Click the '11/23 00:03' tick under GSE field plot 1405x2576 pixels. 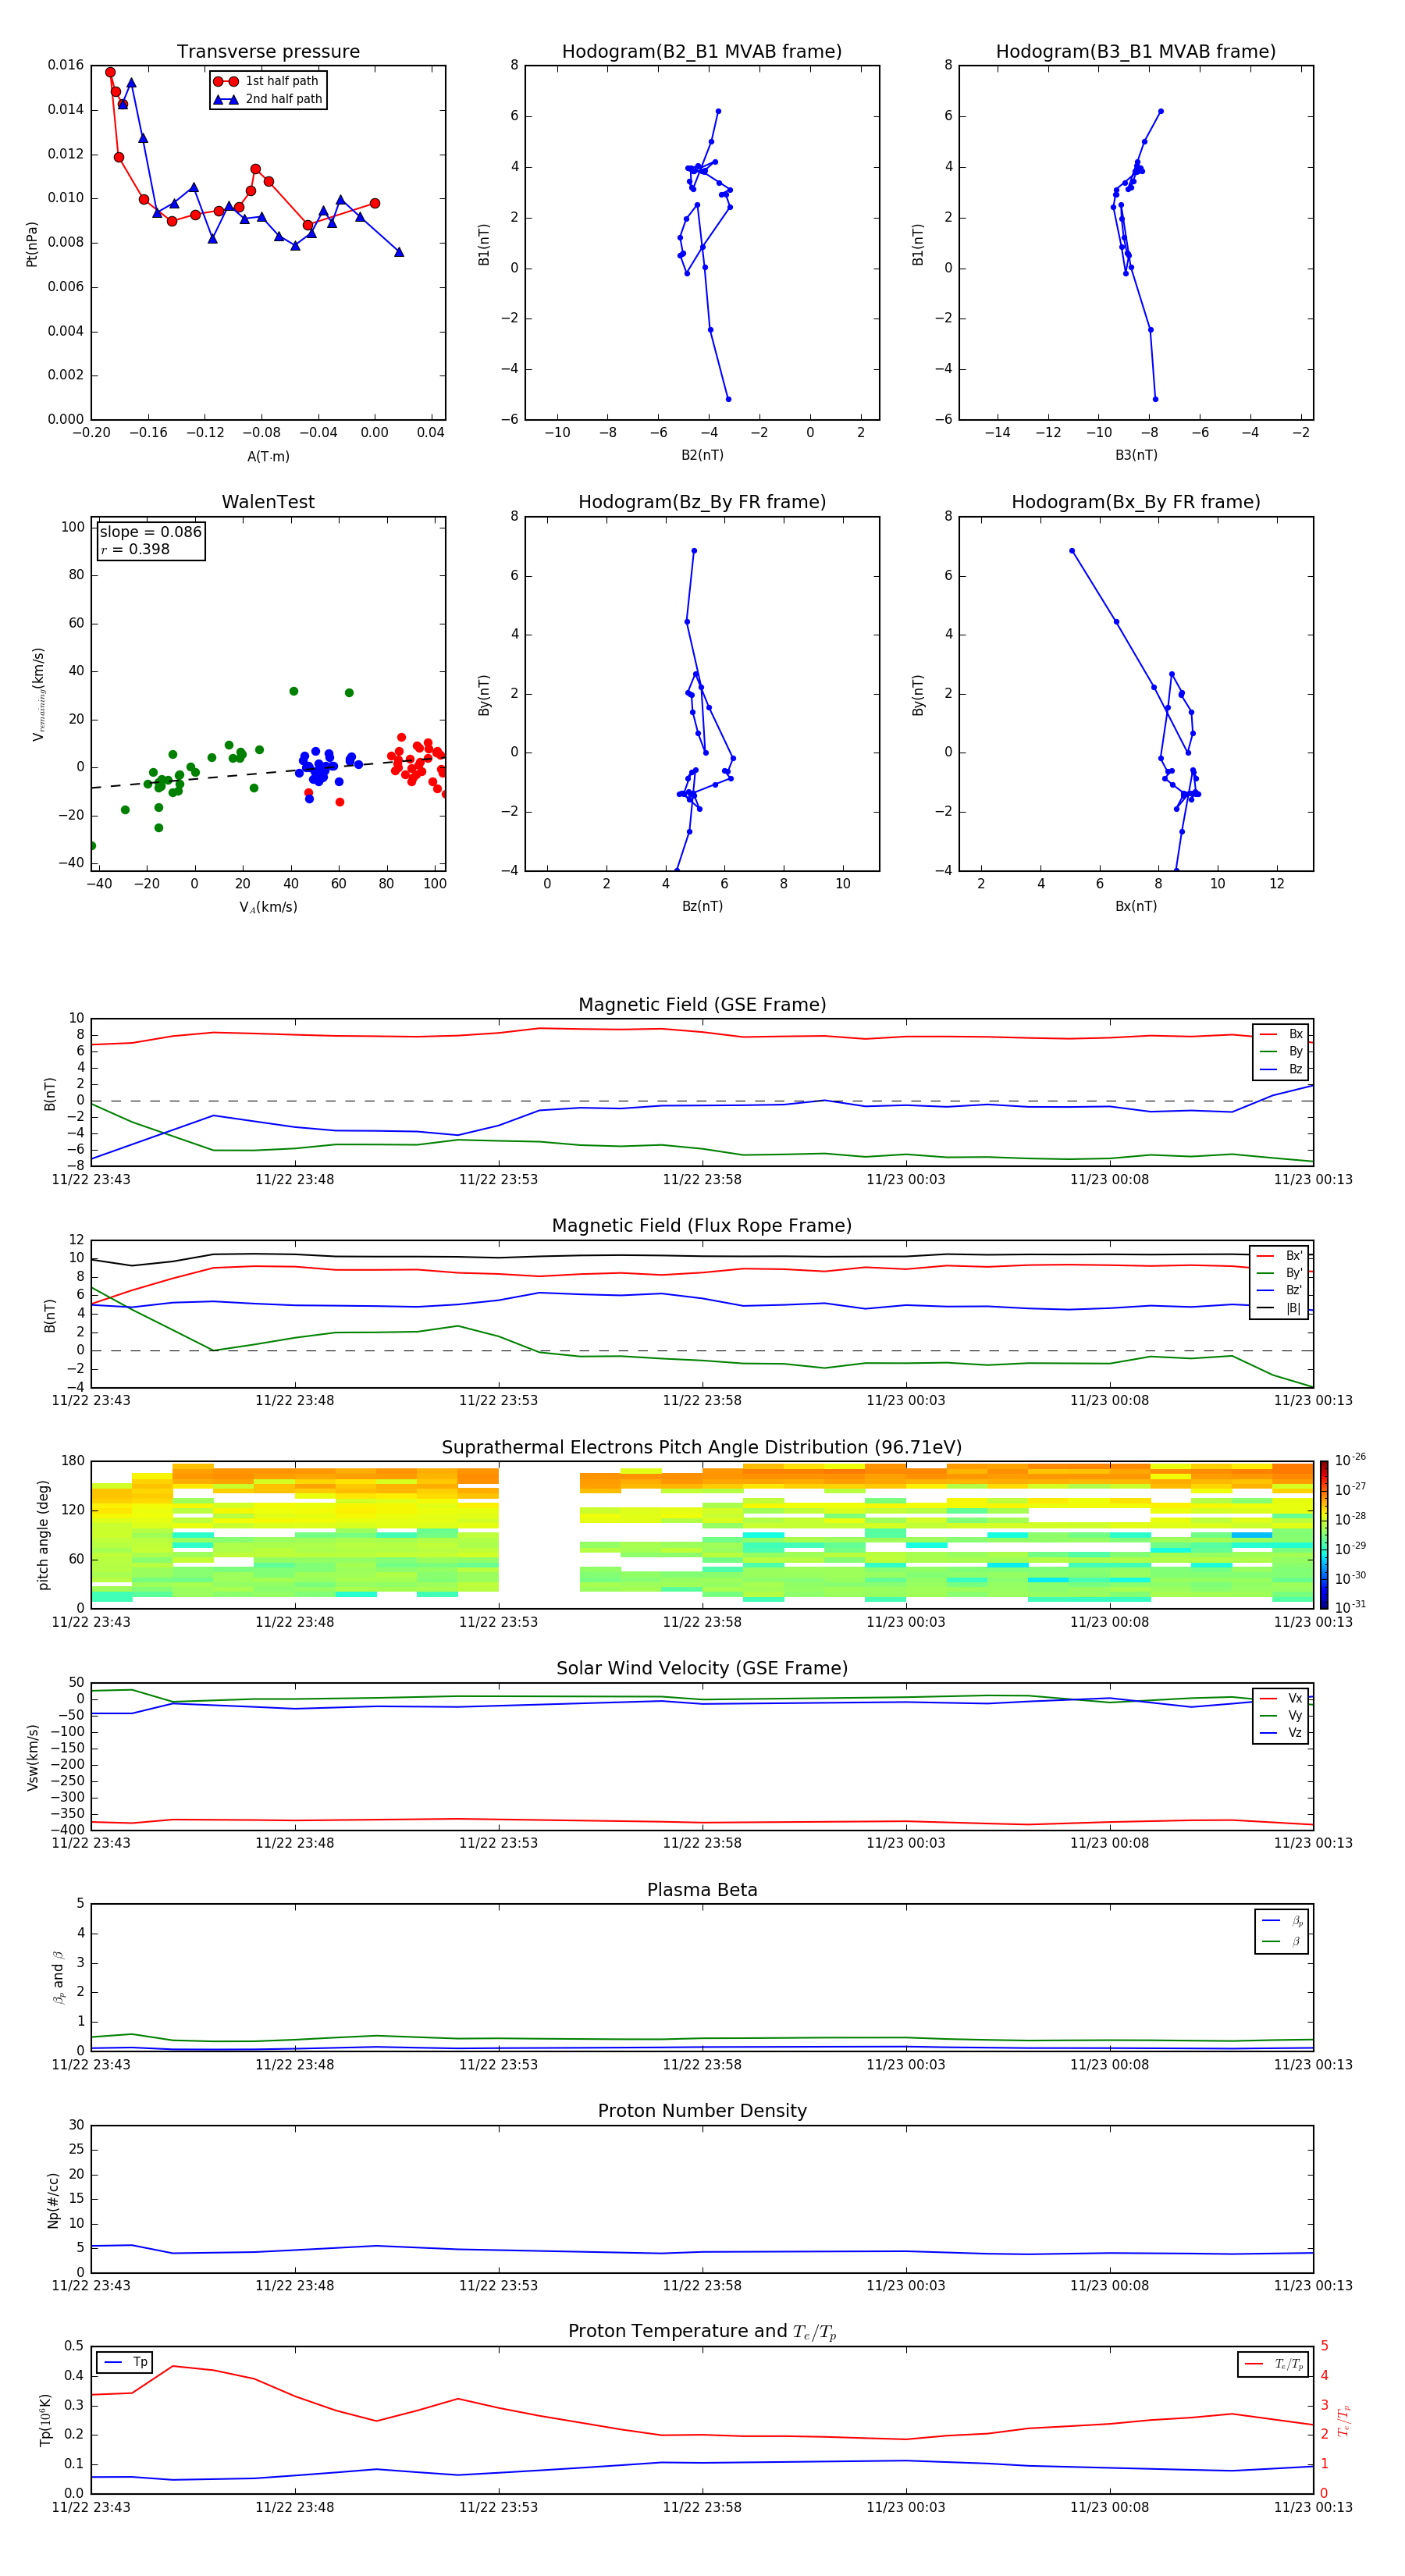pyautogui.click(x=906, y=1180)
